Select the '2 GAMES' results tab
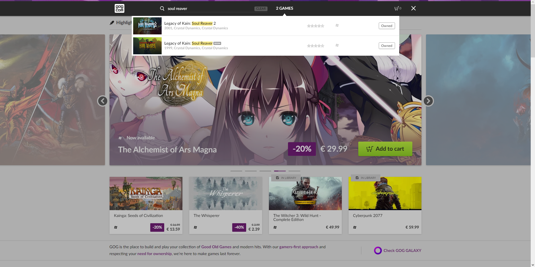This screenshot has height=267, width=535. tap(285, 8)
